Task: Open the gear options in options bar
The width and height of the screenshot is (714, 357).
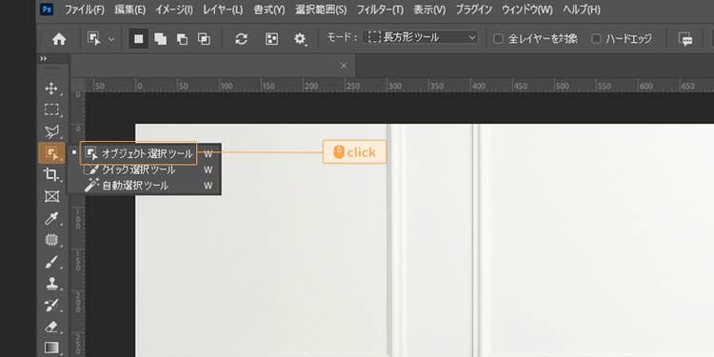Action: click(300, 39)
